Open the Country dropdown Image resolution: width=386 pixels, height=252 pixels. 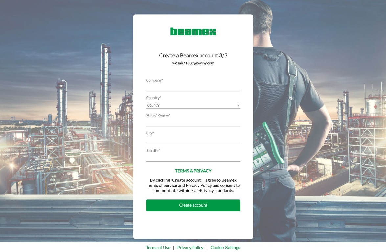(x=191, y=105)
